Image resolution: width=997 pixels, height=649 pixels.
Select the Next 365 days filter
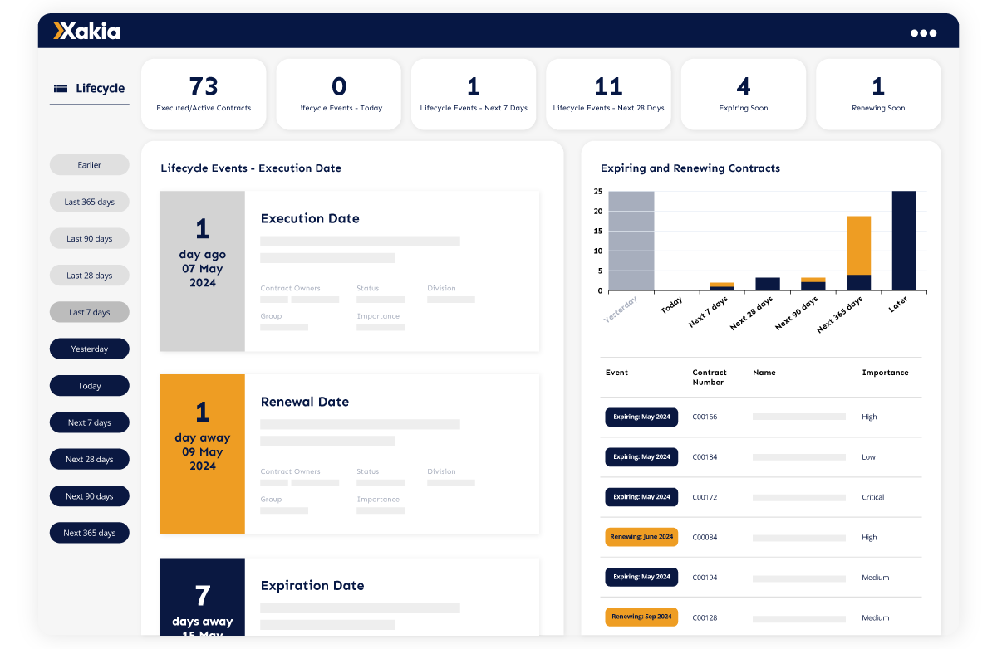pyautogui.click(x=90, y=533)
